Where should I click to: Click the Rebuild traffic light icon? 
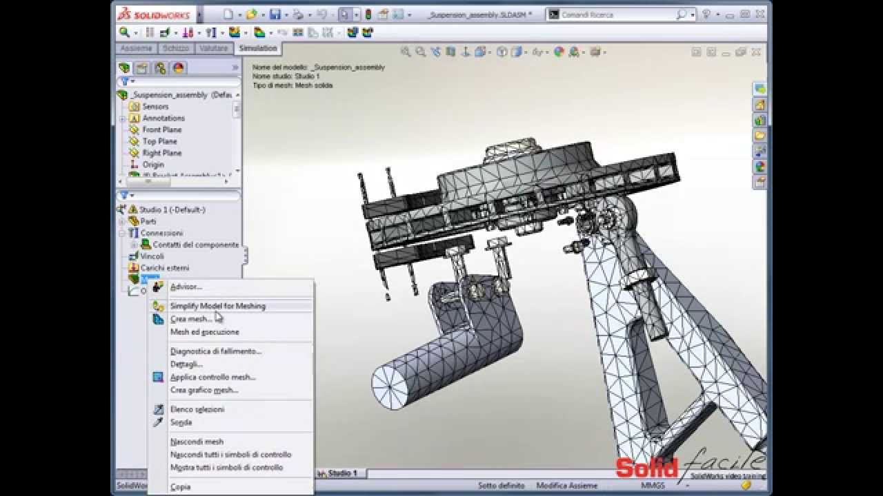coord(368,14)
